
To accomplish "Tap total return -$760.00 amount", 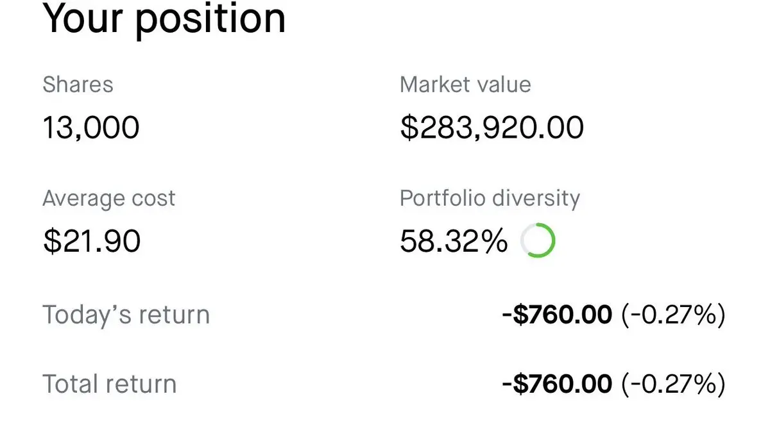I will (x=556, y=385).
